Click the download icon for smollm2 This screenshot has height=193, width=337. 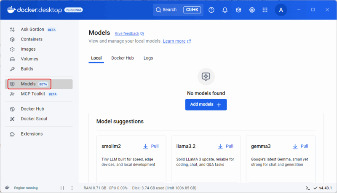tap(145, 147)
